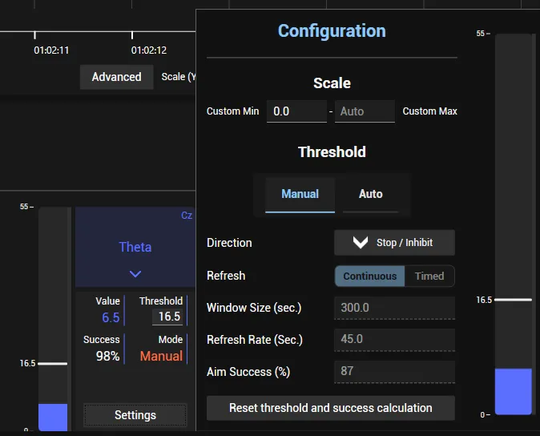Click the Refresh Rate field showing 45.0

pyautogui.click(x=394, y=339)
